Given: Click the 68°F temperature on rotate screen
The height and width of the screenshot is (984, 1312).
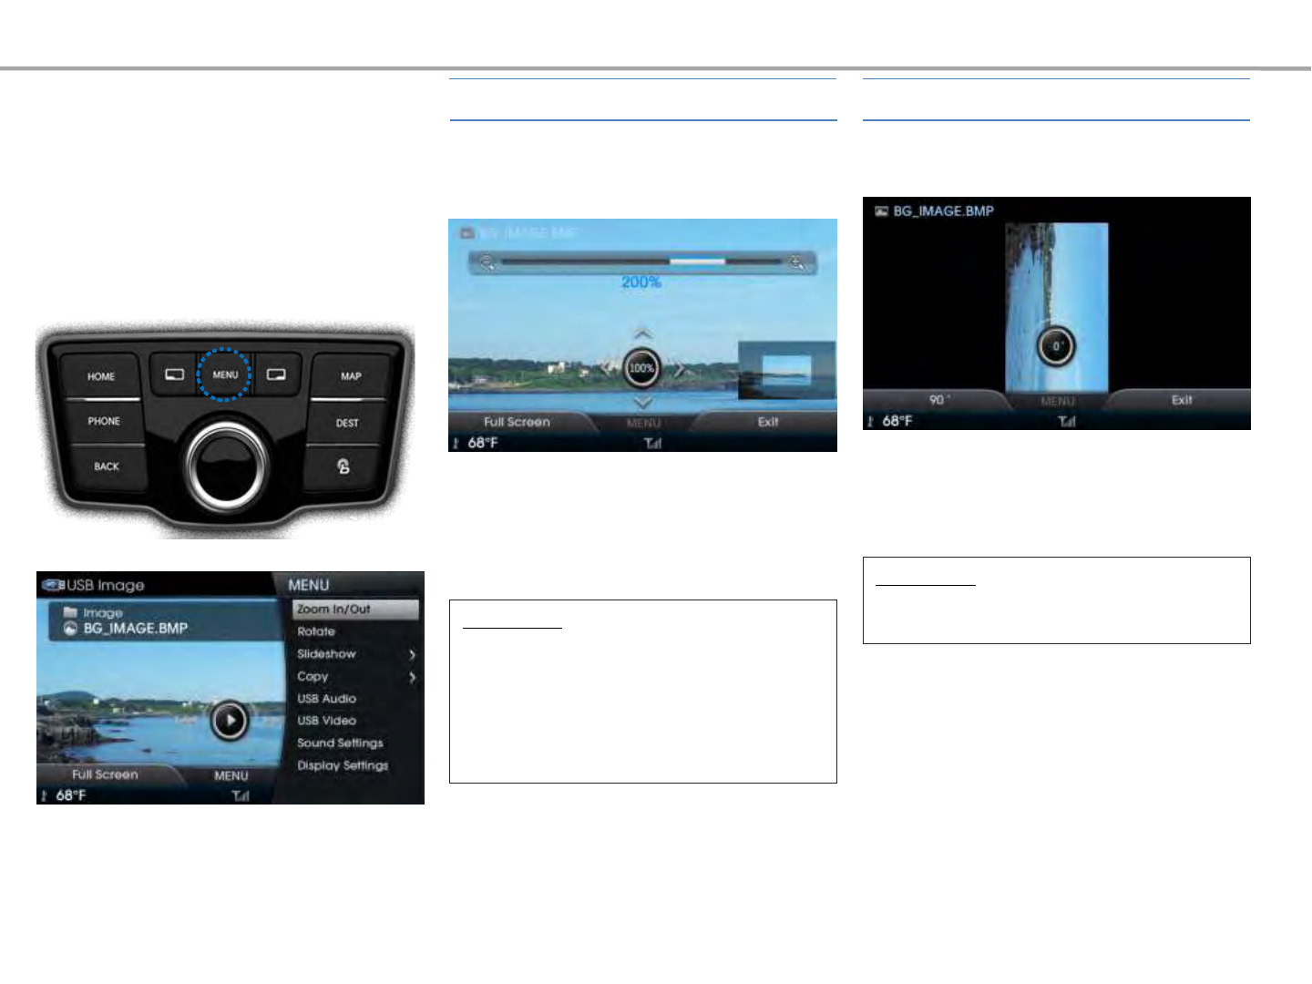Looking at the screenshot, I should (x=897, y=421).
